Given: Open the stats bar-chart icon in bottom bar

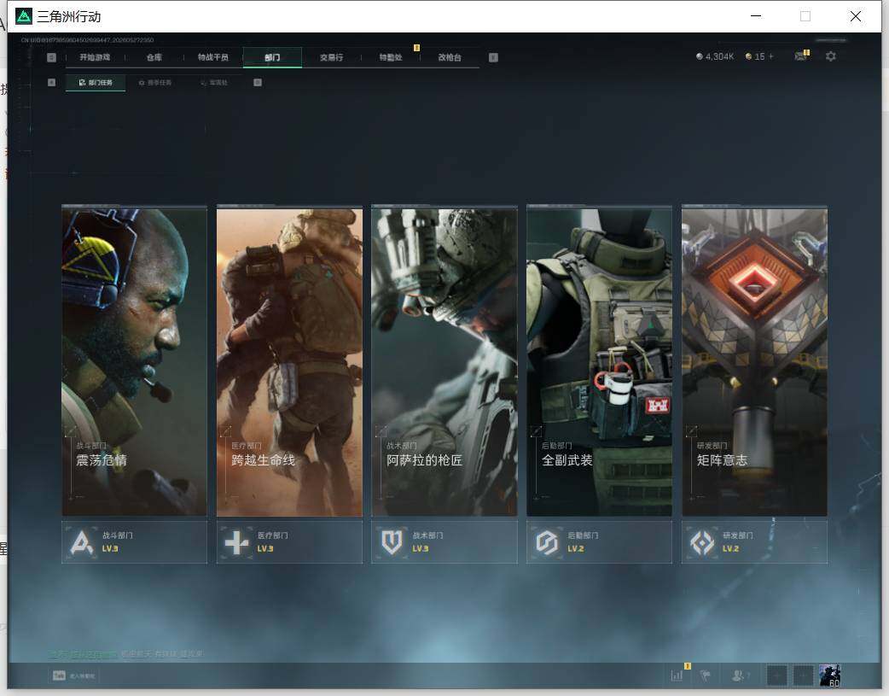Looking at the screenshot, I should tap(677, 675).
